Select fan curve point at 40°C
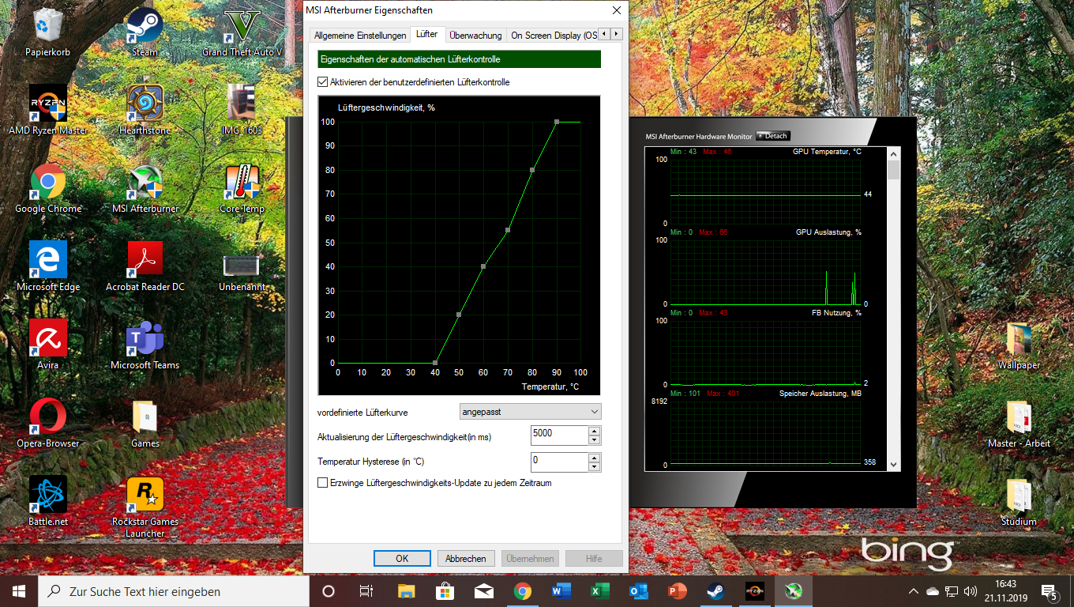1074x607 pixels. click(435, 363)
